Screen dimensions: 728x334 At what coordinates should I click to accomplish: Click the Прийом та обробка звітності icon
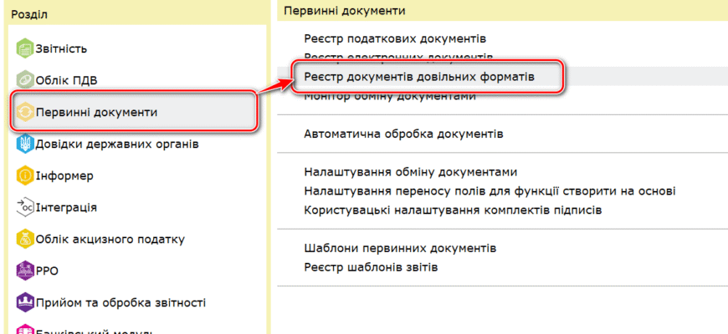click(24, 302)
